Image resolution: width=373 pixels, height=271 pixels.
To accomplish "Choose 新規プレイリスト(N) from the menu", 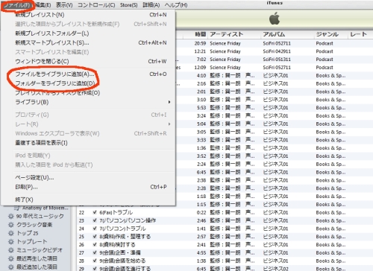I will (91, 15).
